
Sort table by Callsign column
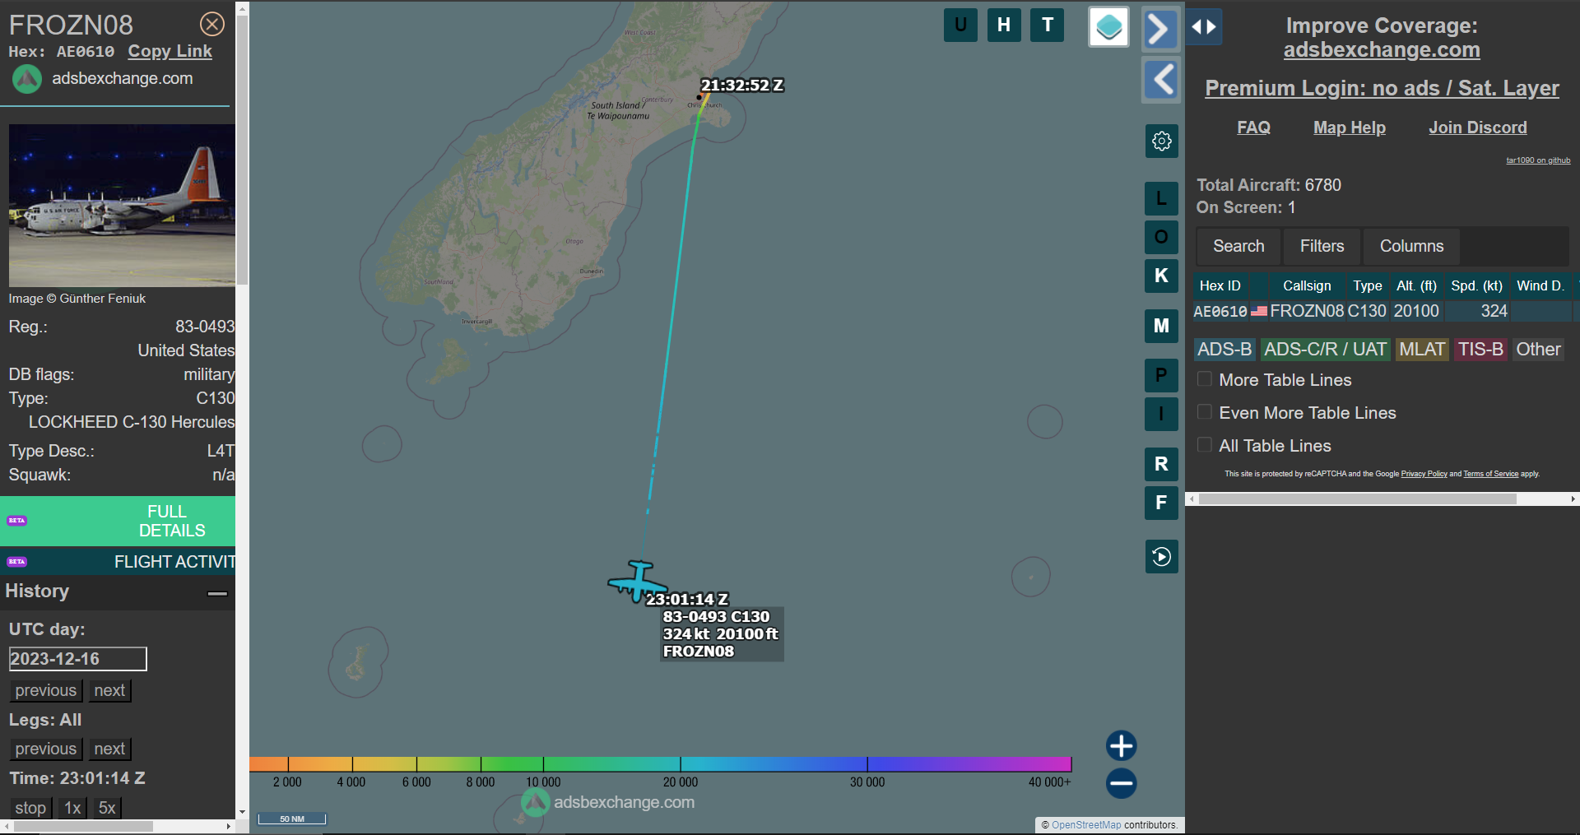1307,286
